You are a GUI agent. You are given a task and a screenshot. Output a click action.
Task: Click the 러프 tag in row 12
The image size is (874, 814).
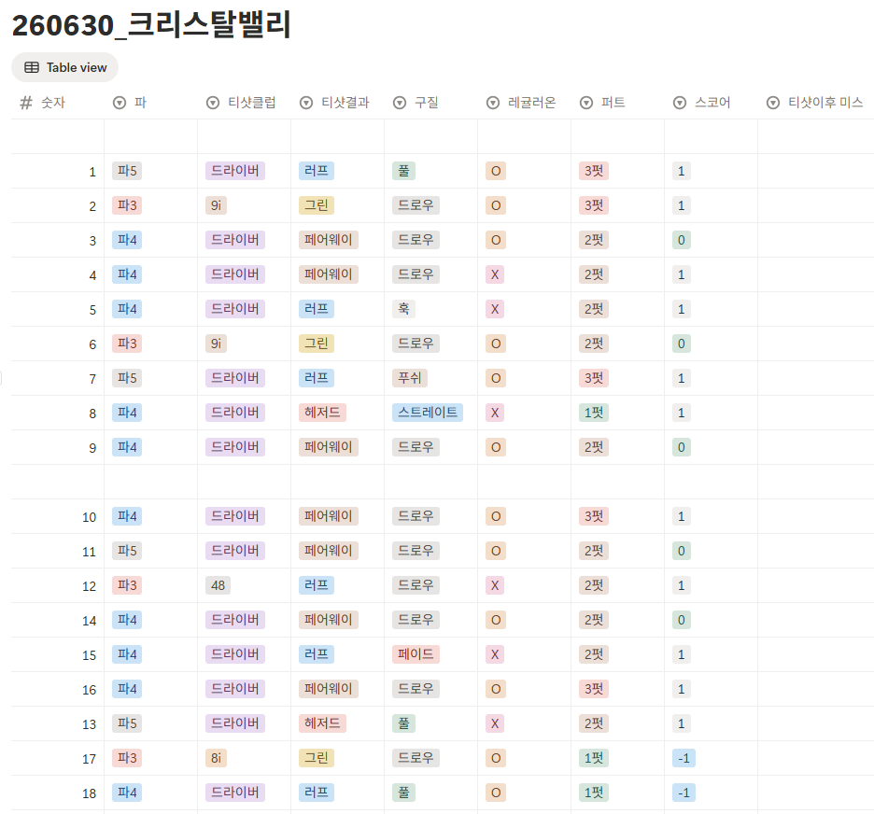coord(317,585)
